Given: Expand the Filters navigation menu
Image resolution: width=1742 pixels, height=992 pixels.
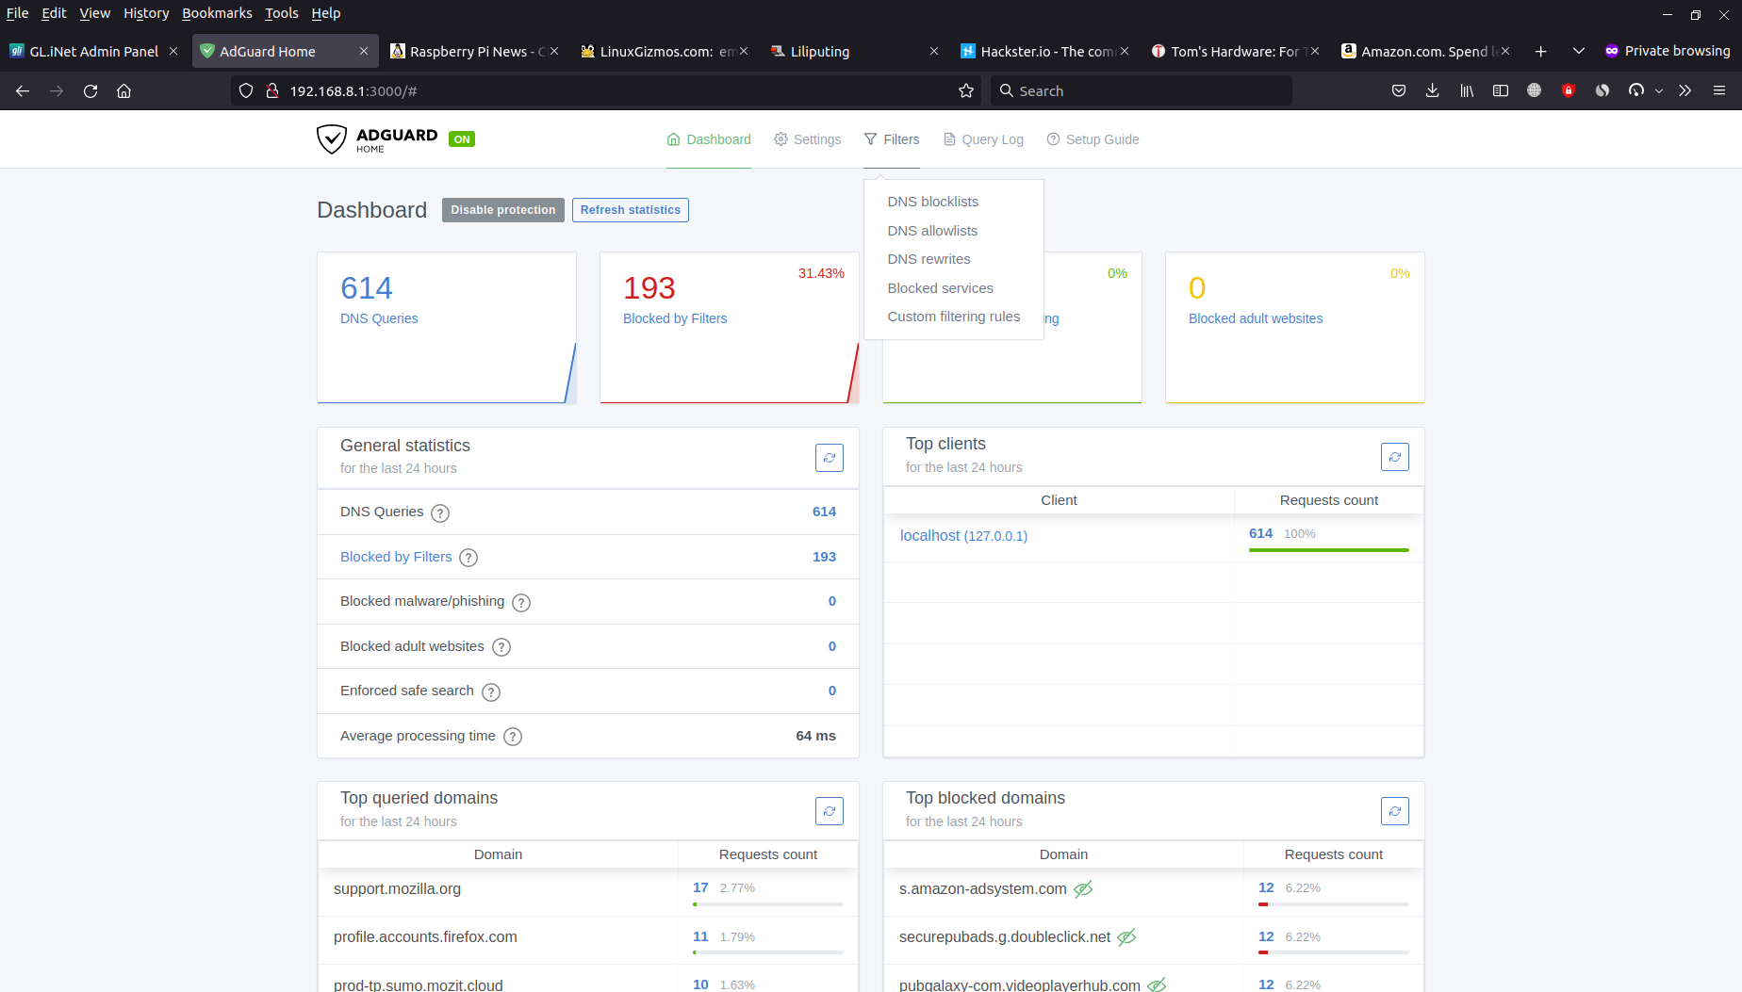Looking at the screenshot, I should pos(892,139).
